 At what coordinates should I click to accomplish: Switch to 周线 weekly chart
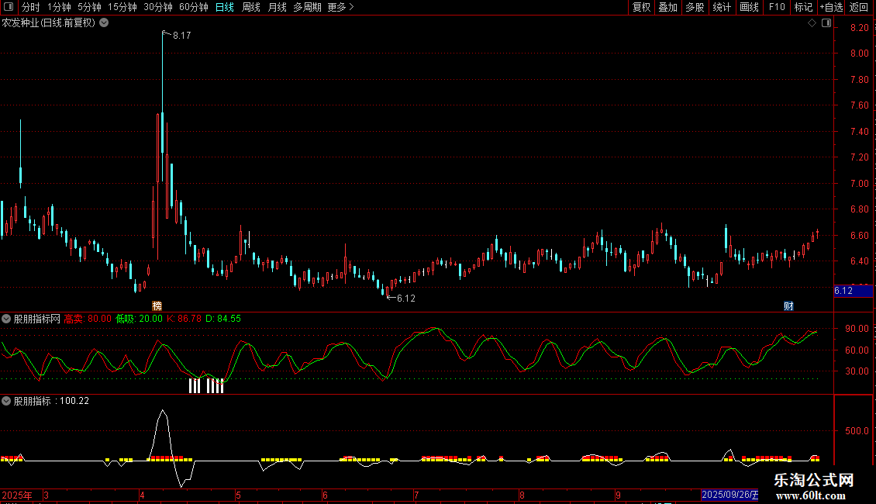point(251,7)
